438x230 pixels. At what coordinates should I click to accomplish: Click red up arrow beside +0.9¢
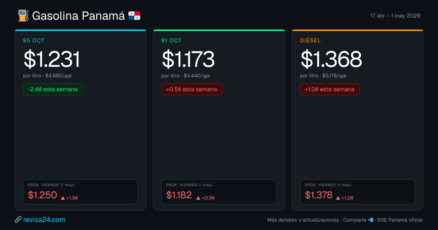pos(198,198)
